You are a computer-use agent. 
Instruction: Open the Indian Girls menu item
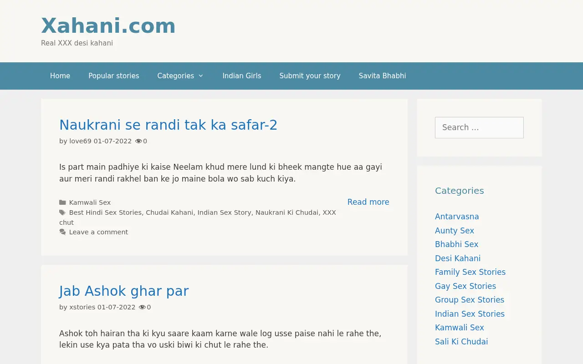click(x=242, y=76)
